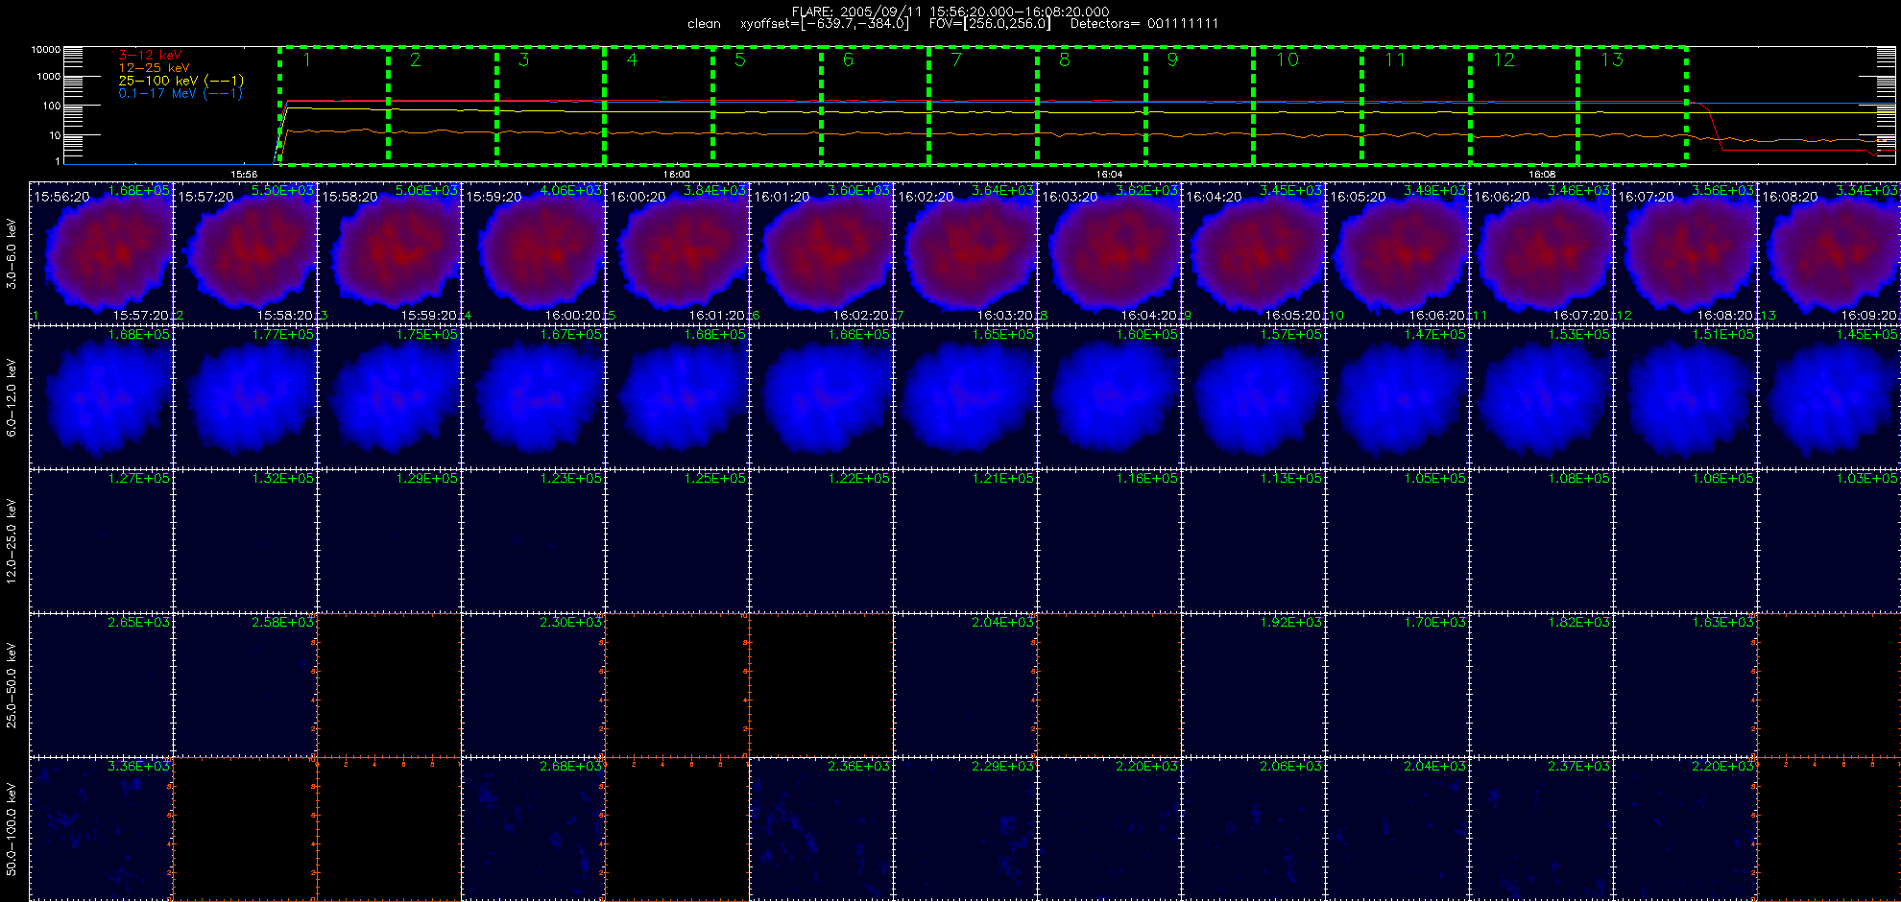Click the 2.06E+03 value in the 50.0-100.0 keV row
Screen dimensions: 1901x902
coord(1290,766)
